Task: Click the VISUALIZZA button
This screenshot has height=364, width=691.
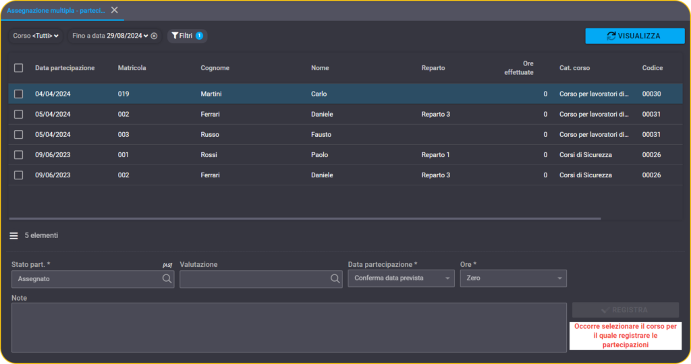Action: point(634,36)
